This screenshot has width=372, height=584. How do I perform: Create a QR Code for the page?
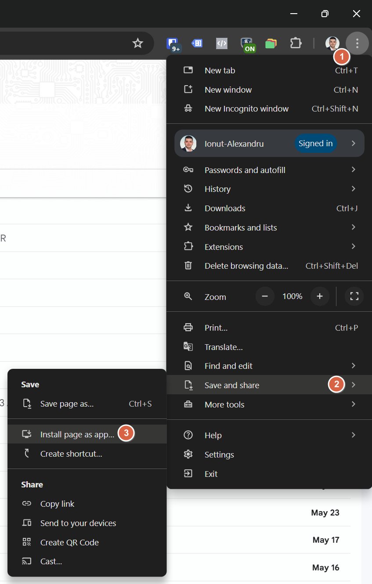(69, 542)
